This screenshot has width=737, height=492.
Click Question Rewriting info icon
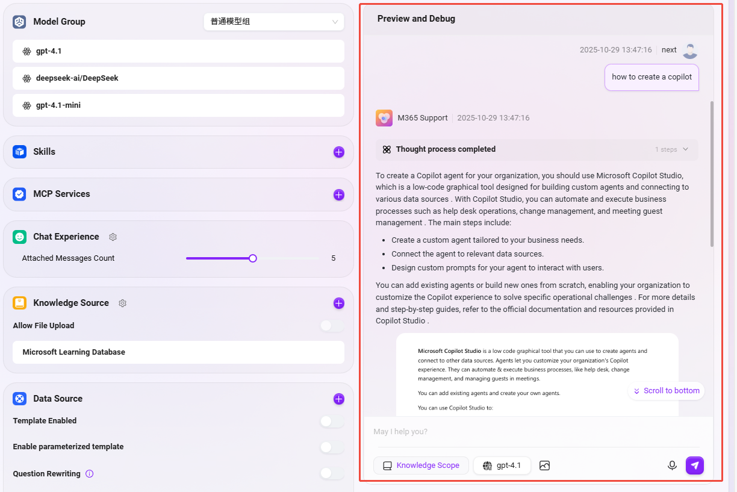[x=90, y=474]
